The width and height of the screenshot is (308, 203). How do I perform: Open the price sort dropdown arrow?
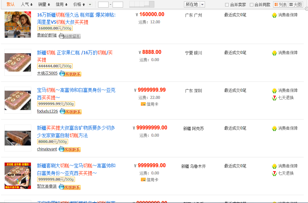coord(90,4)
